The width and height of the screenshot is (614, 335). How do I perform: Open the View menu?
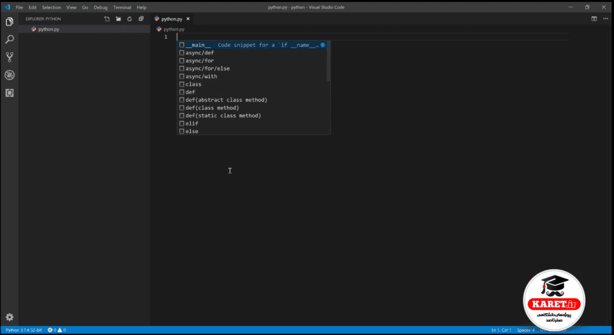tap(71, 7)
